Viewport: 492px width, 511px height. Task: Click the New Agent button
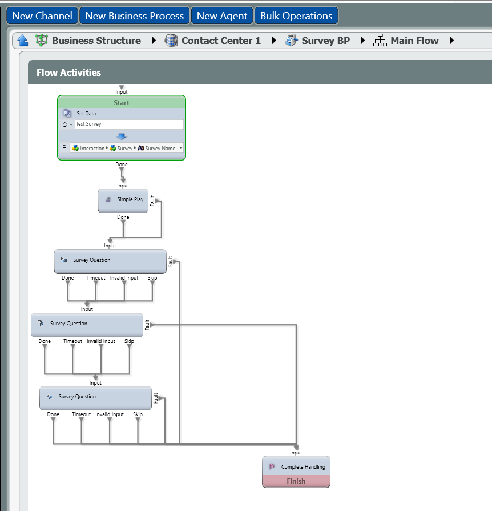[222, 16]
